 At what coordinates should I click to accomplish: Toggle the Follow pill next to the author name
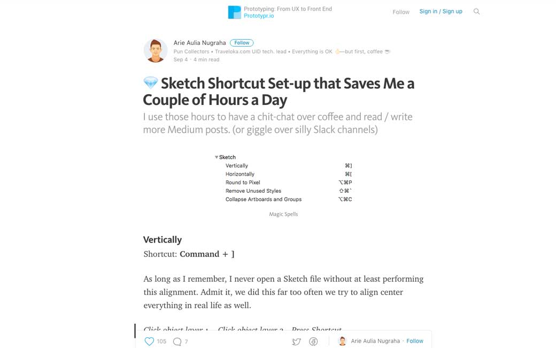tap(242, 43)
